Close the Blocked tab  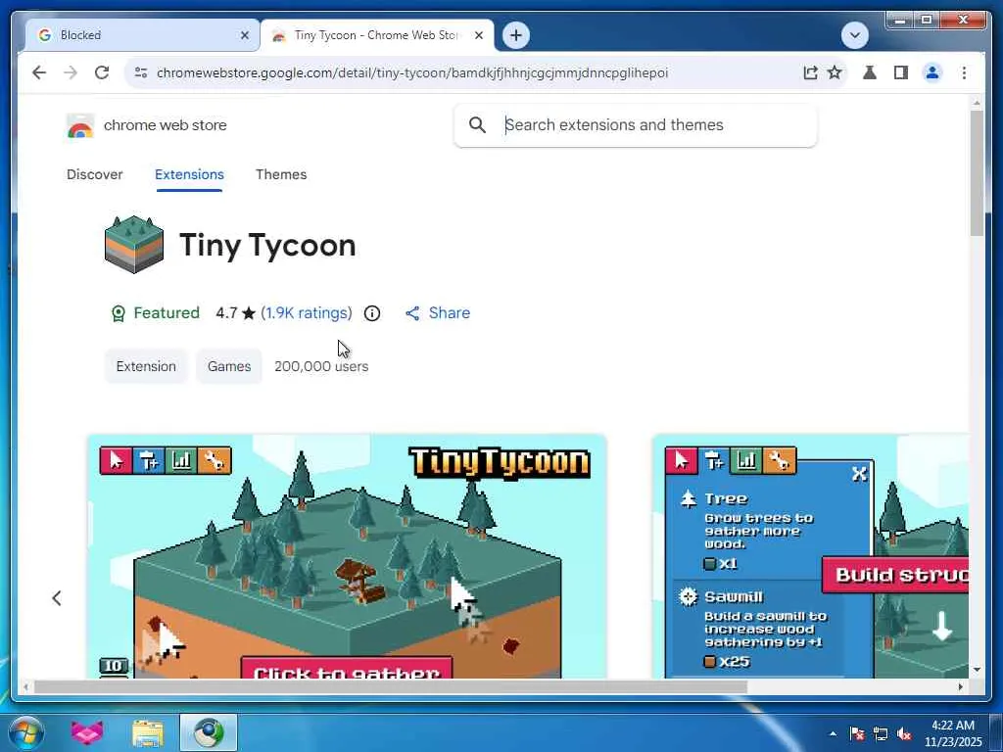244,35
